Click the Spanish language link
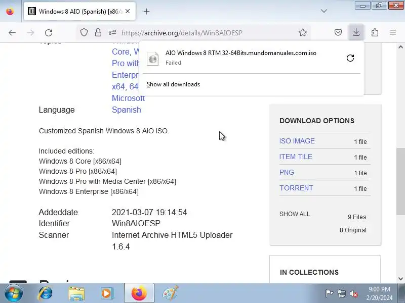Screen dimensions: 405x303 tap(126, 110)
